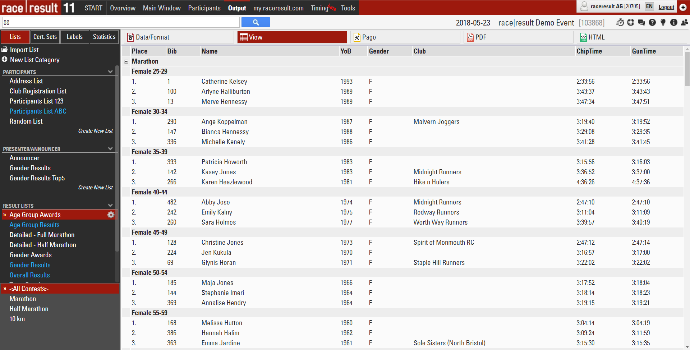Click the info circle icon
The height and width of the screenshot is (350, 690).
(x=674, y=23)
